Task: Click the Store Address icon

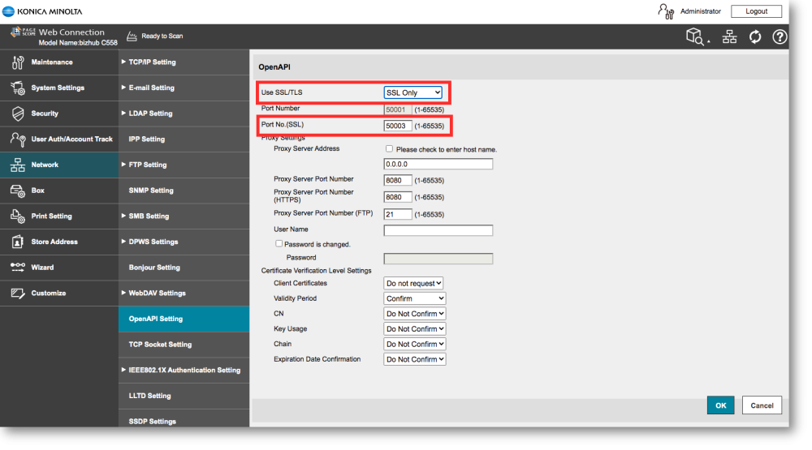Action: [x=18, y=242]
